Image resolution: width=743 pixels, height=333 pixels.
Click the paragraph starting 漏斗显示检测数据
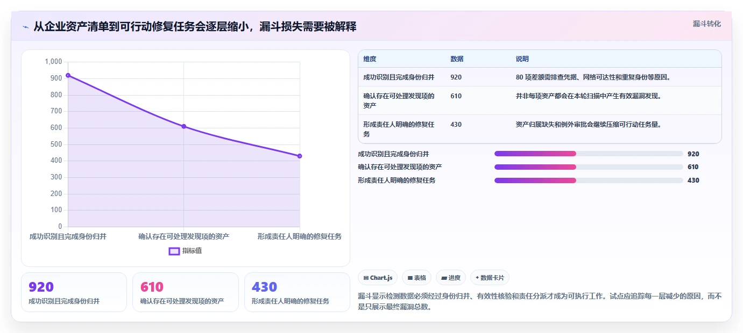click(540, 302)
